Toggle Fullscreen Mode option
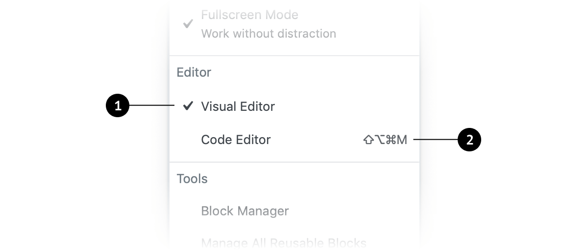The width and height of the screenshot is (588, 250). (294, 23)
